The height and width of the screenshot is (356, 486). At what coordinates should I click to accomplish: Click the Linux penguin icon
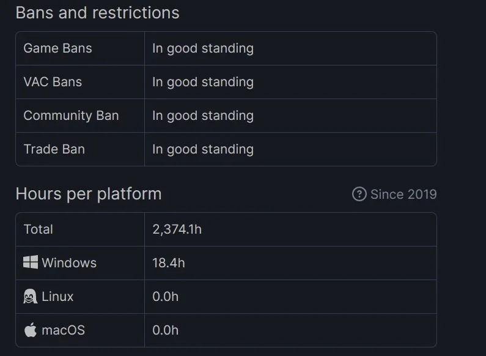click(x=31, y=296)
